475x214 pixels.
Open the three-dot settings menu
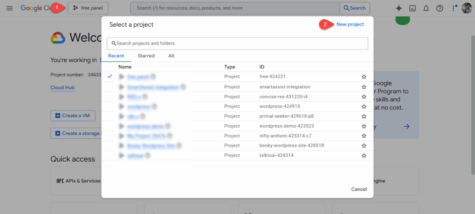[454, 8]
